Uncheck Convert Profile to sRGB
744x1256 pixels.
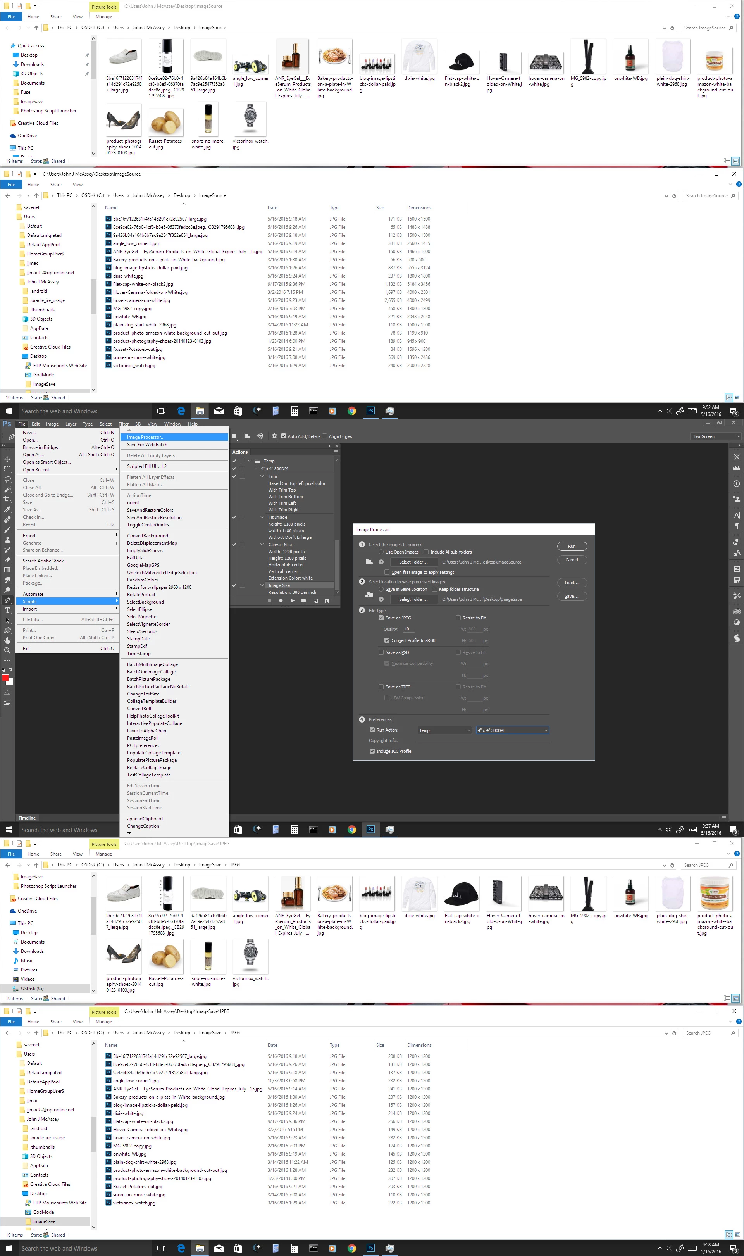pos(387,640)
